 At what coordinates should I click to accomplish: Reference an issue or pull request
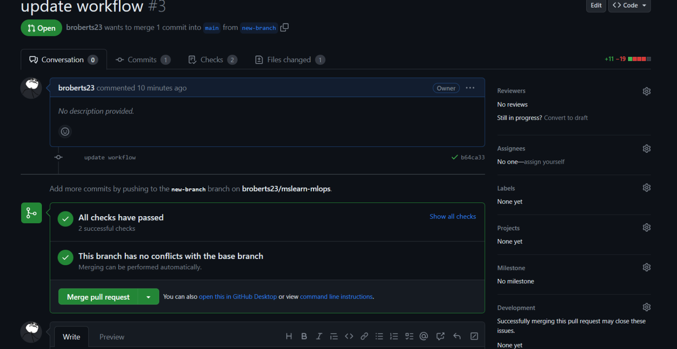pyautogui.click(x=440, y=336)
